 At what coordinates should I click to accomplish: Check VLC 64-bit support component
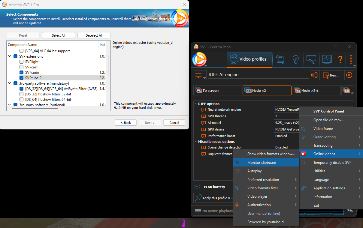pos(21,51)
